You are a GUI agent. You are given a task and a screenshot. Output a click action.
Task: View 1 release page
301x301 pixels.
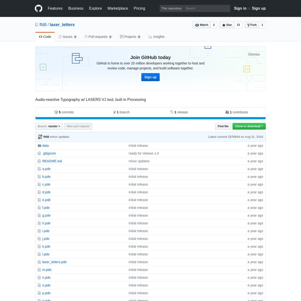tap(179, 112)
